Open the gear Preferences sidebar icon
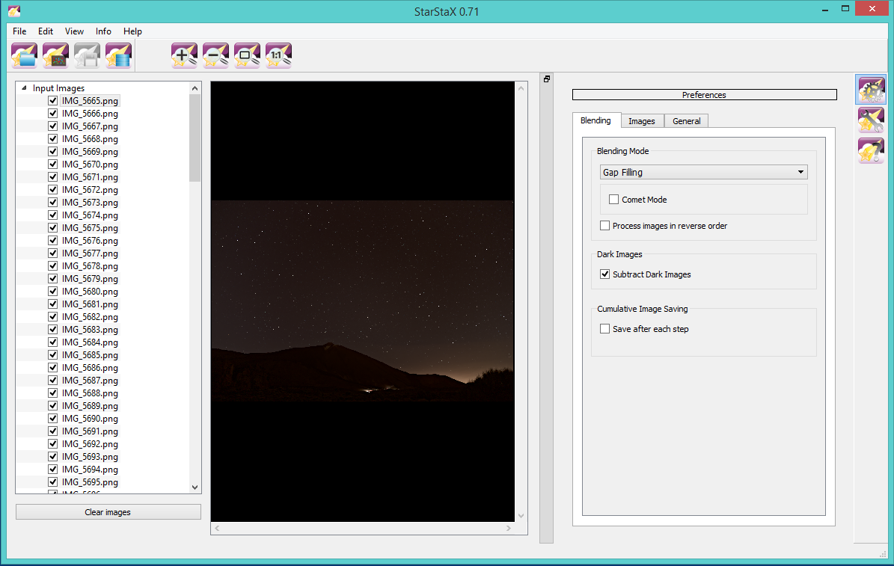 871,90
